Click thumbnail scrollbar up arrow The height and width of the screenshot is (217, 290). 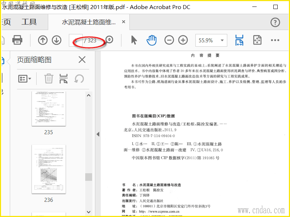click(88, 95)
